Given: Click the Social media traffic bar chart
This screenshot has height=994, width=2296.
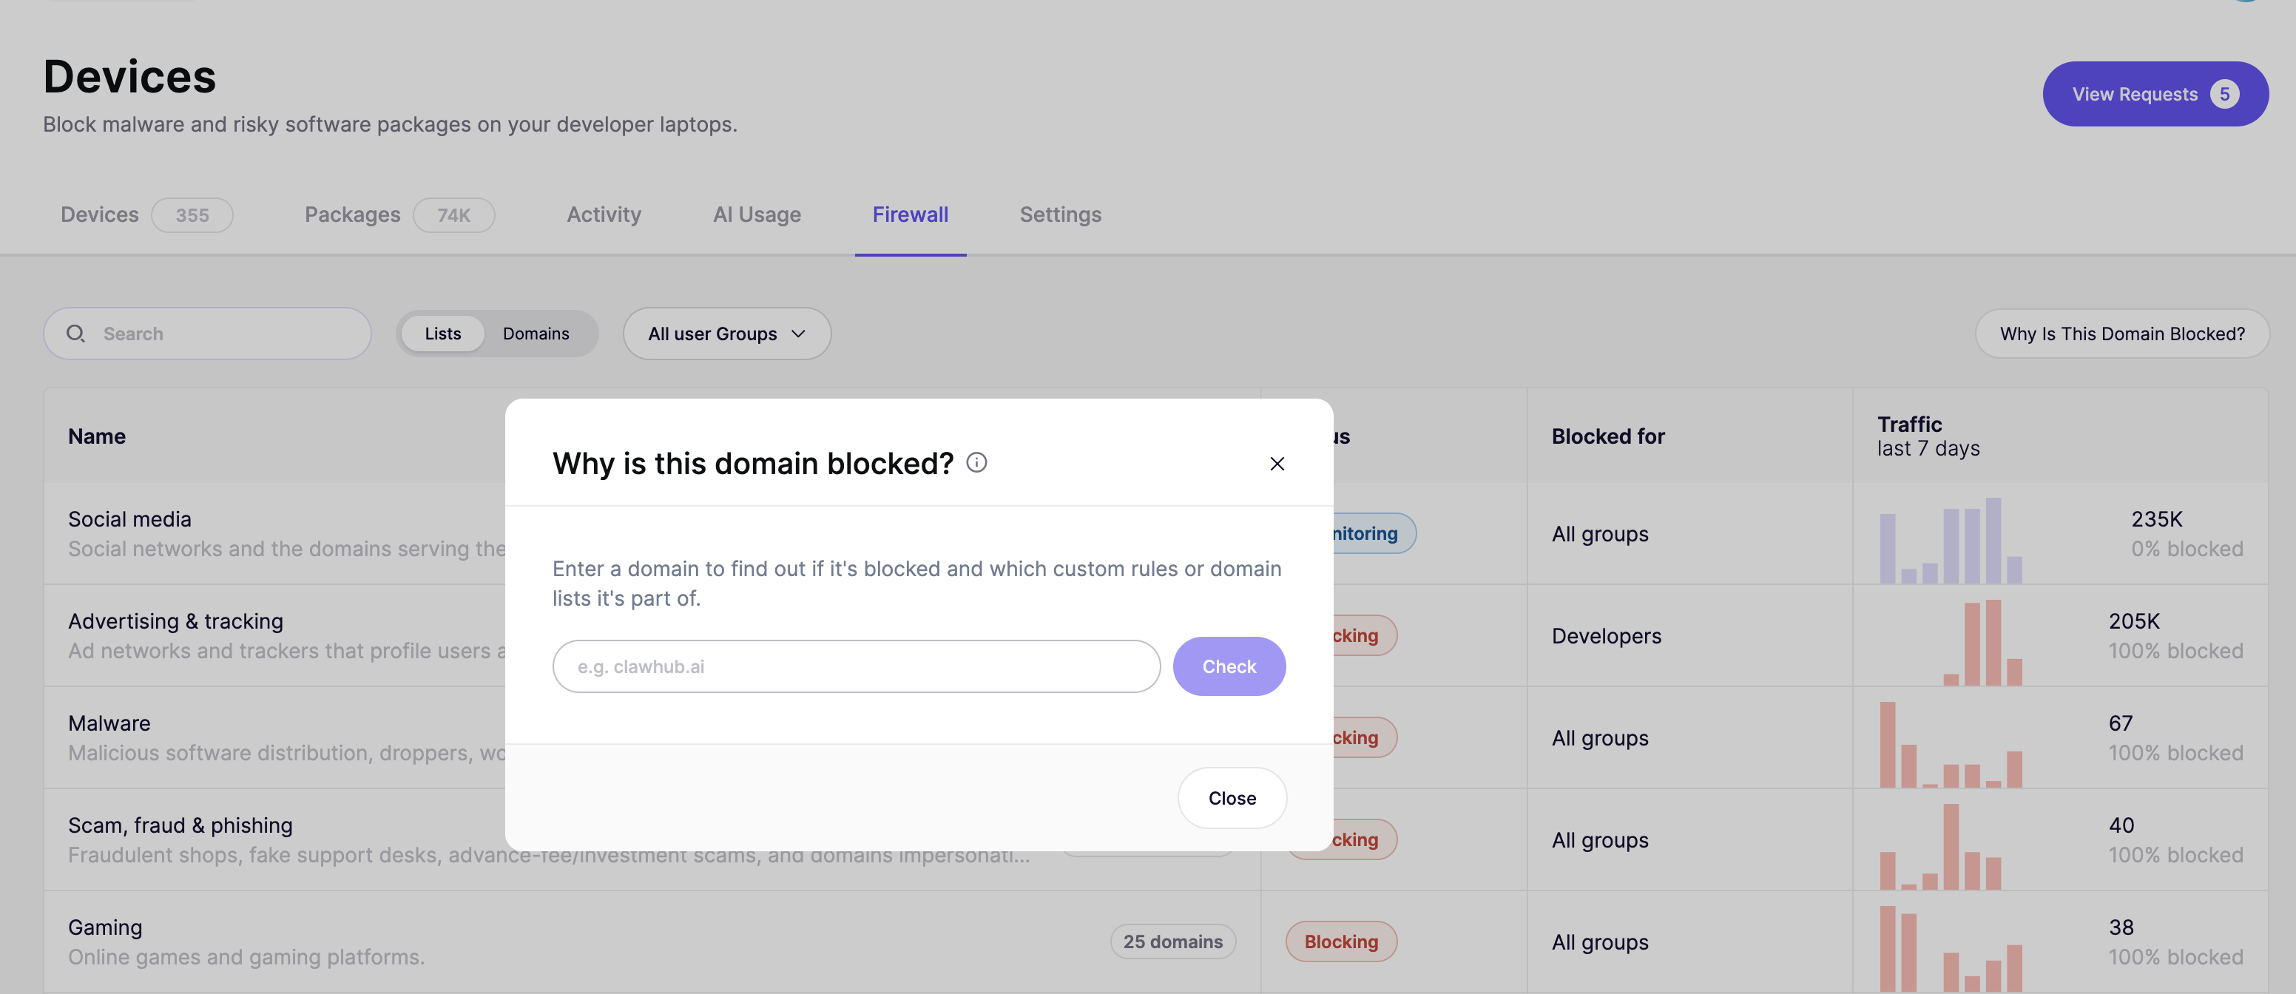Looking at the screenshot, I should coord(1950,540).
